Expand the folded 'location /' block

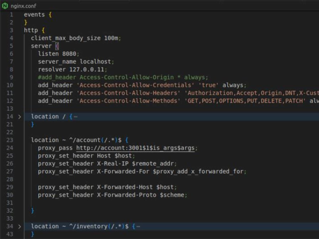tap(19, 117)
